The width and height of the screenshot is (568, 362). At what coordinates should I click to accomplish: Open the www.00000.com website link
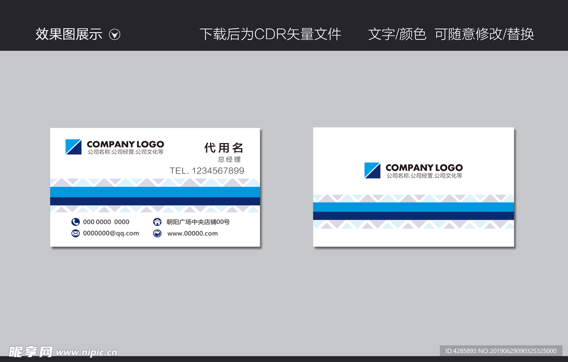(x=191, y=233)
